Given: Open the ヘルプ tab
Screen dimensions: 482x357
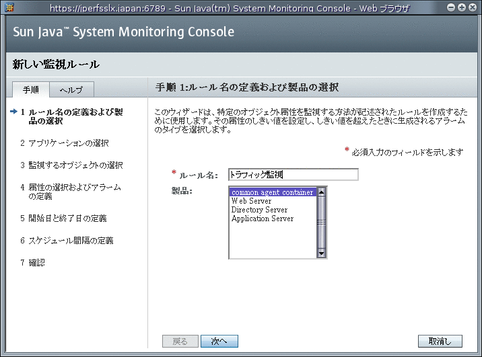Looking at the screenshot, I should point(71,89).
